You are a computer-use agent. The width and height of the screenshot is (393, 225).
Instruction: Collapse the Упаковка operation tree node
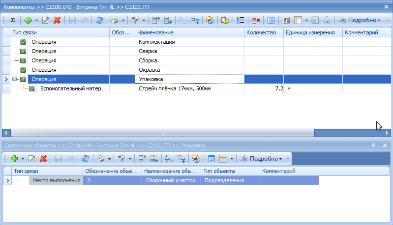click(x=15, y=79)
